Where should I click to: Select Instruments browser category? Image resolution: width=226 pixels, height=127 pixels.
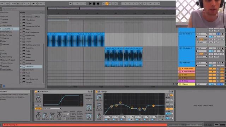click(7, 26)
